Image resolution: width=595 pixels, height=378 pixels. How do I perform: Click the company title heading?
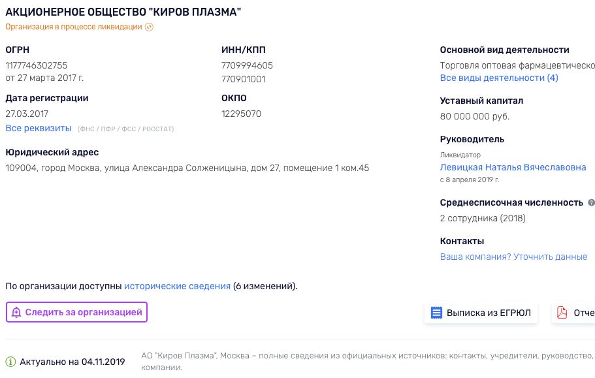(123, 12)
